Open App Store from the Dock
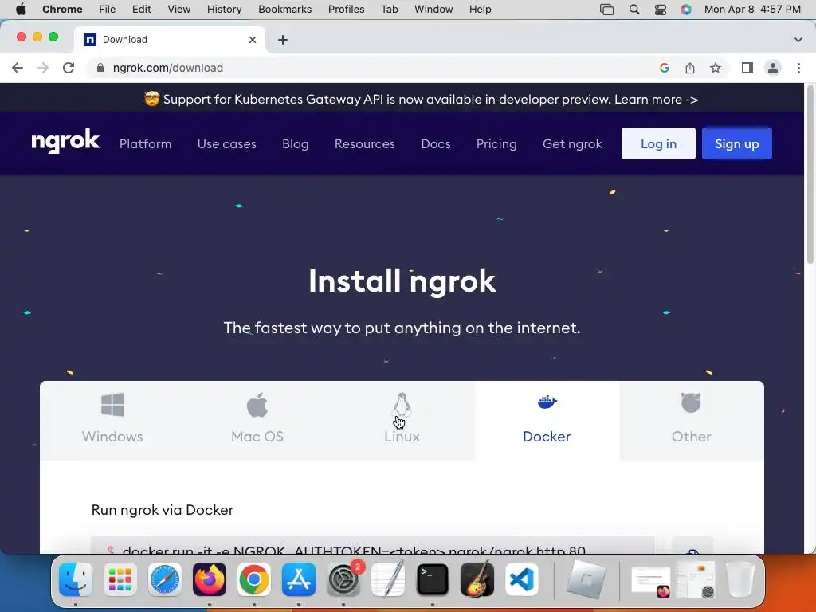 [299, 579]
